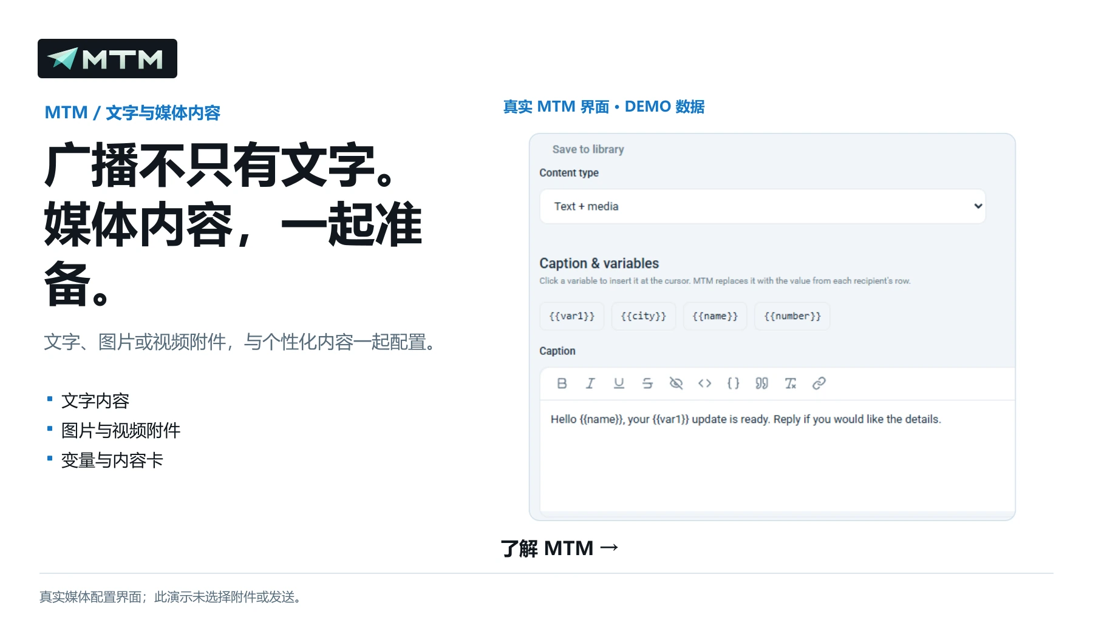1093x637 pixels.
Task: Click the Save to library option
Action: (x=588, y=149)
